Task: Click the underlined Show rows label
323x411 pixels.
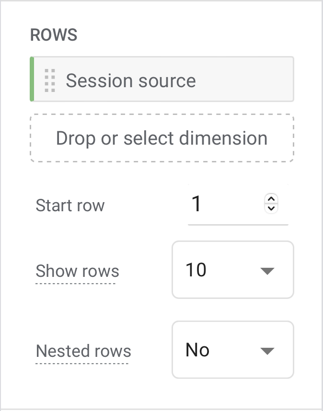Action: [x=77, y=271]
